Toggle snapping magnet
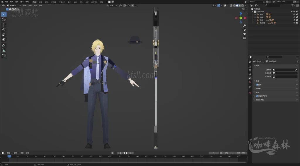300x166 pixels. click(x=125, y=6)
